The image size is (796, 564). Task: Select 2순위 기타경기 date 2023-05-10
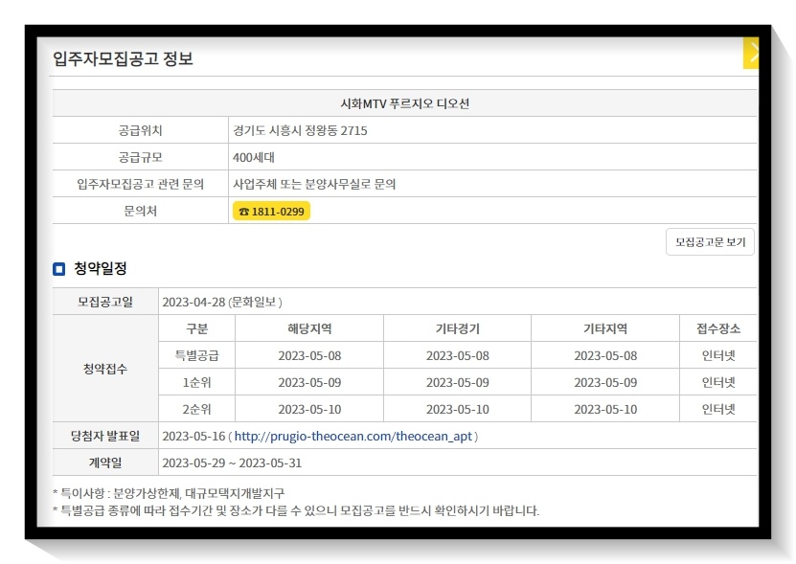click(458, 409)
